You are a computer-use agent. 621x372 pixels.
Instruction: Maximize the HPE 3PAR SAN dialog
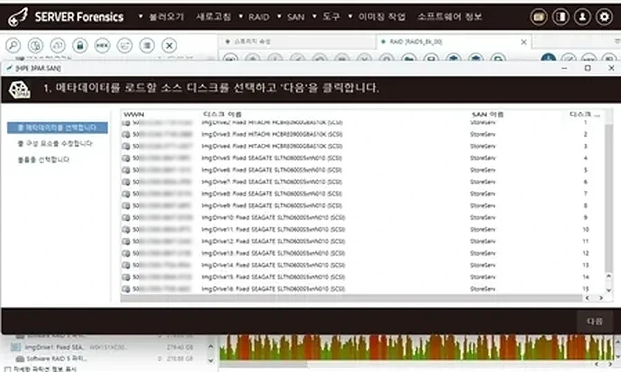[x=588, y=68]
